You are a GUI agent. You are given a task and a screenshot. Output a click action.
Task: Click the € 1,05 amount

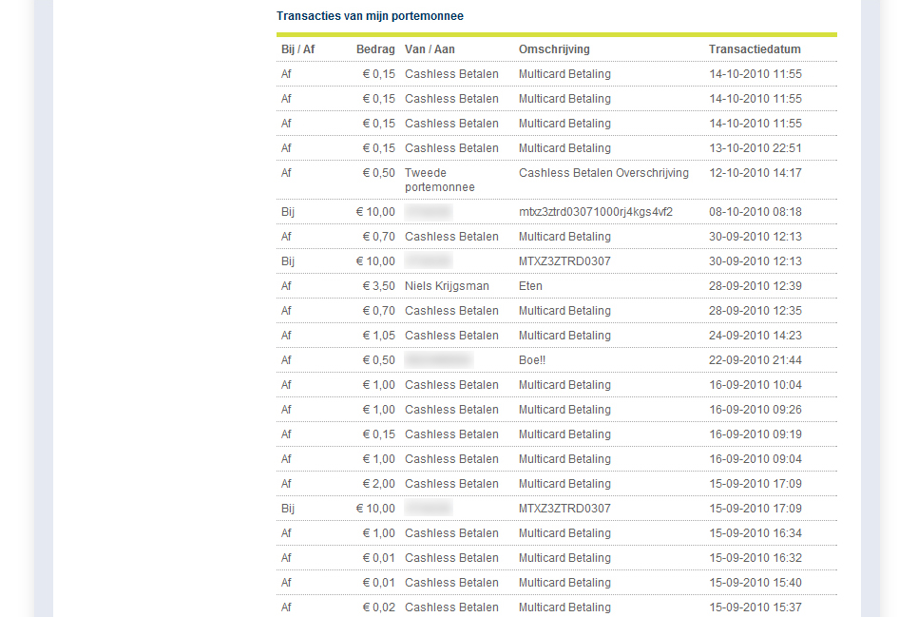coord(378,336)
